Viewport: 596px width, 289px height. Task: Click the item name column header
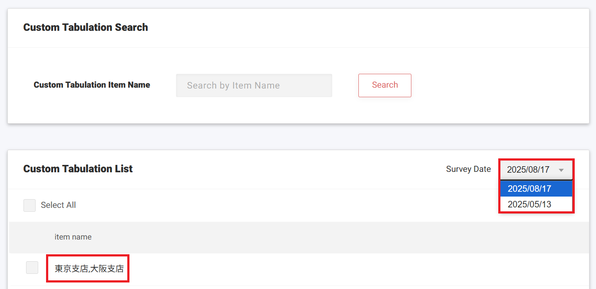point(73,237)
